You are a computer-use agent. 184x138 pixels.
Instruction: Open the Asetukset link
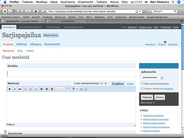[150, 44]
